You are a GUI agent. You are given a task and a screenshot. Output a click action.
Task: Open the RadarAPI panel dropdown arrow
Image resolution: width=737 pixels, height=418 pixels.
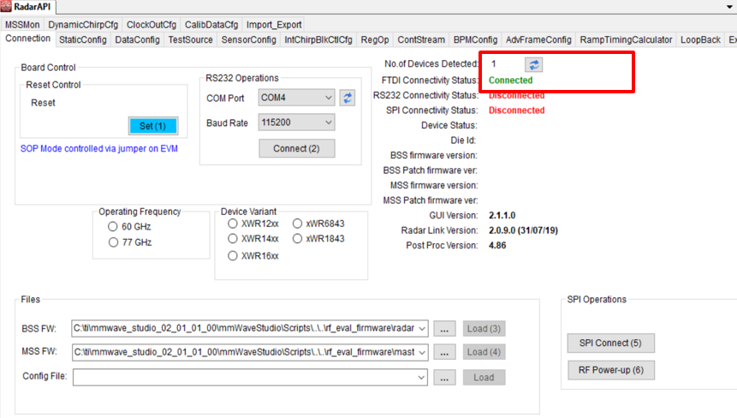729,7
